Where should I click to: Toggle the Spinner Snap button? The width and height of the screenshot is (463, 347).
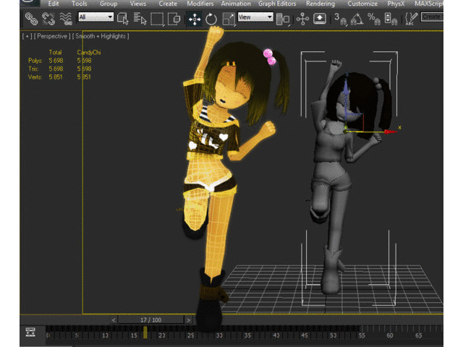(x=391, y=20)
